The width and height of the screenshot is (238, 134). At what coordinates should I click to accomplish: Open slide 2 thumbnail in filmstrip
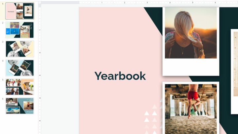(x=20, y=30)
